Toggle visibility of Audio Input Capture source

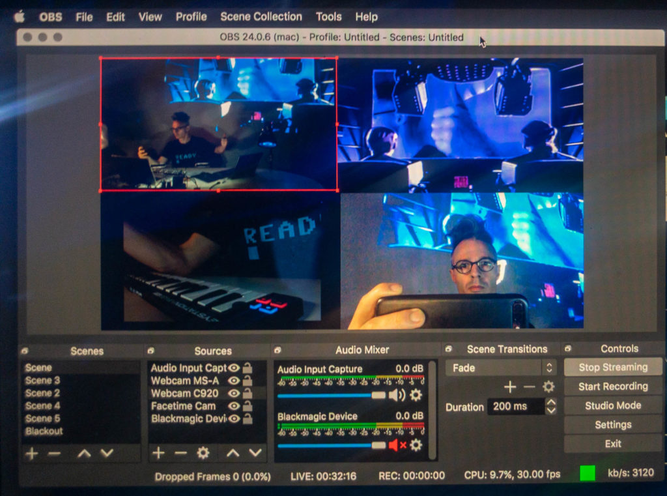(x=234, y=368)
